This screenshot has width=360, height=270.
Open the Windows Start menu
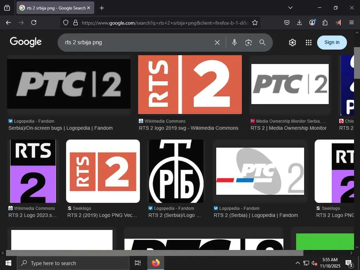click(8, 263)
